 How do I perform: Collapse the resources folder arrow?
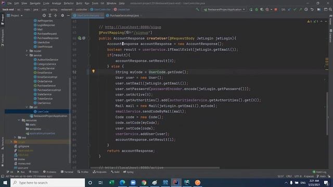point(19,120)
